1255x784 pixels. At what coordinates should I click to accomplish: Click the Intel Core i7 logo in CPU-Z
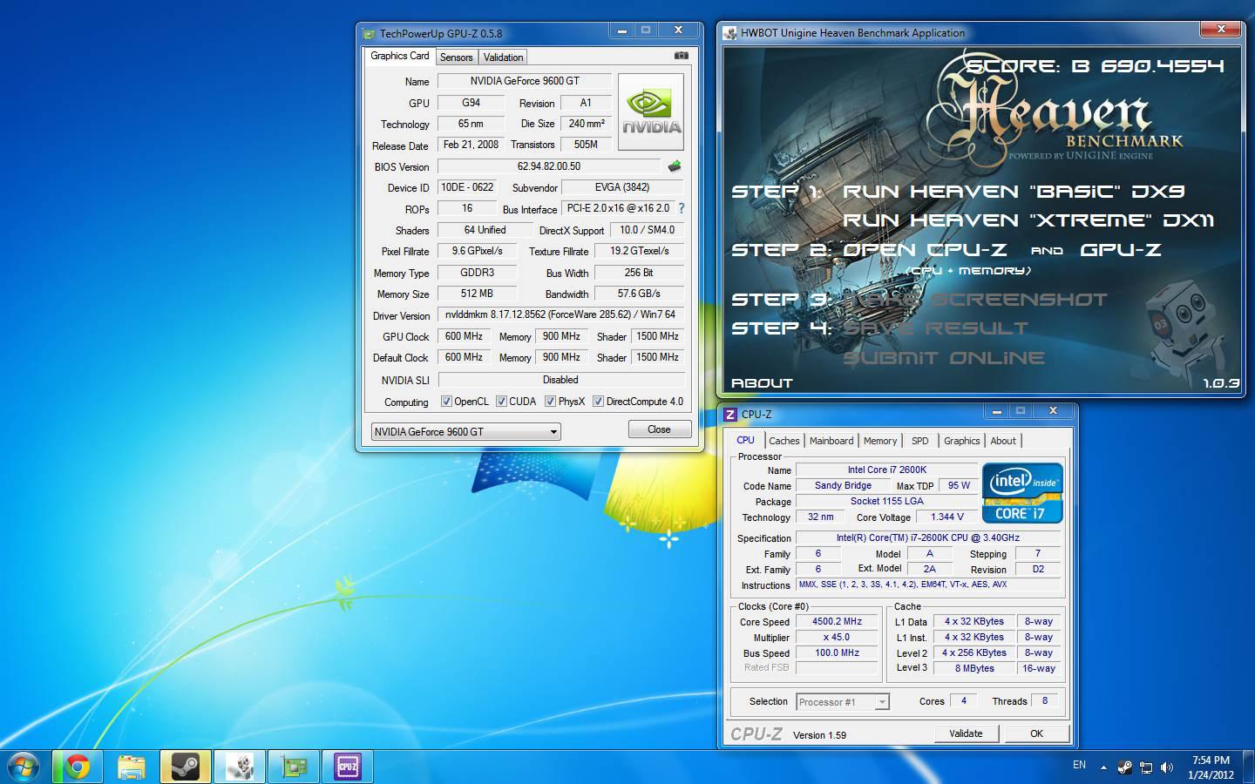pyautogui.click(x=1022, y=493)
